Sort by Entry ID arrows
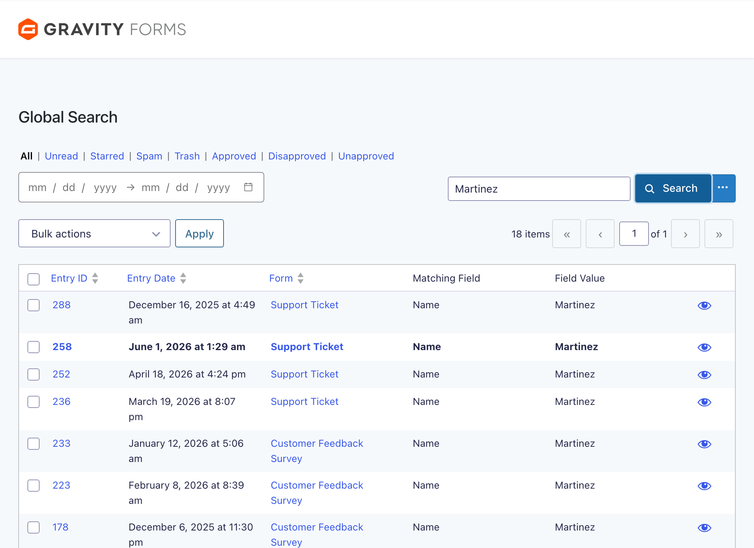The image size is (754, 548). point(95,278)
